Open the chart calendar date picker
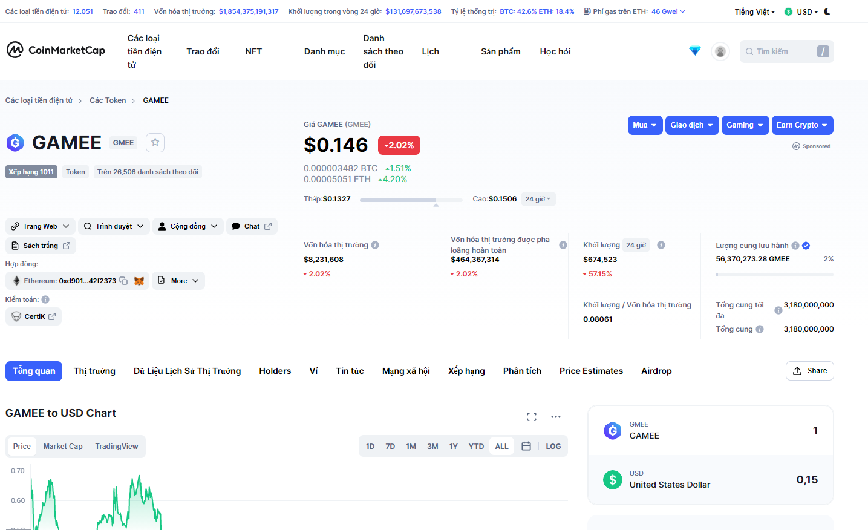 pyautogui.click(x=526, y=446)
